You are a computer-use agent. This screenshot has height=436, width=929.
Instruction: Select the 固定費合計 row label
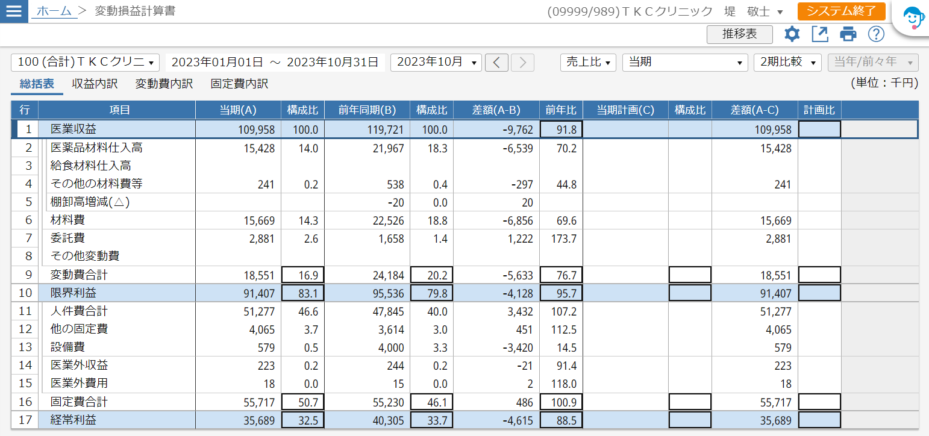(x=79, y=402)
